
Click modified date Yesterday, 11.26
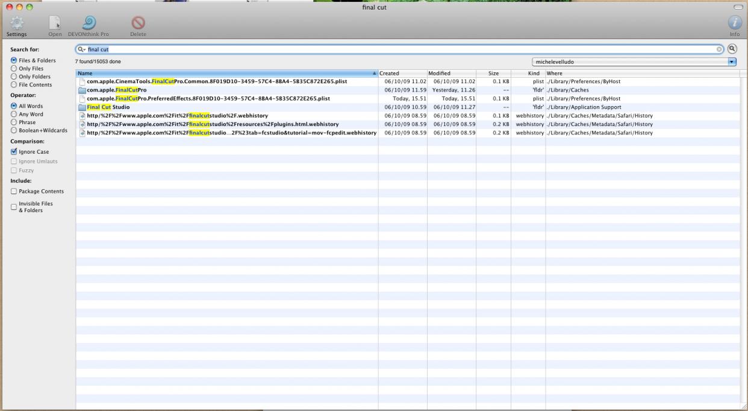[453, 90]
